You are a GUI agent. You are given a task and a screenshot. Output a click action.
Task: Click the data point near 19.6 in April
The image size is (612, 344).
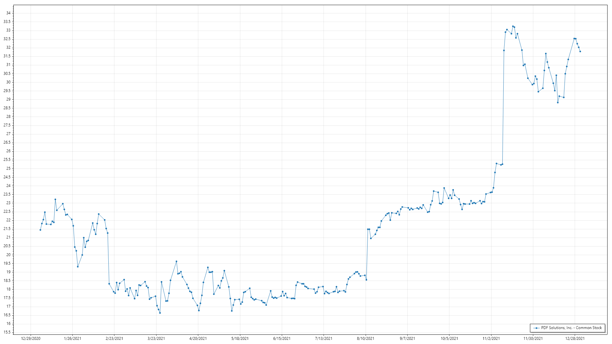pyautogui.click(x=176, y=262)
